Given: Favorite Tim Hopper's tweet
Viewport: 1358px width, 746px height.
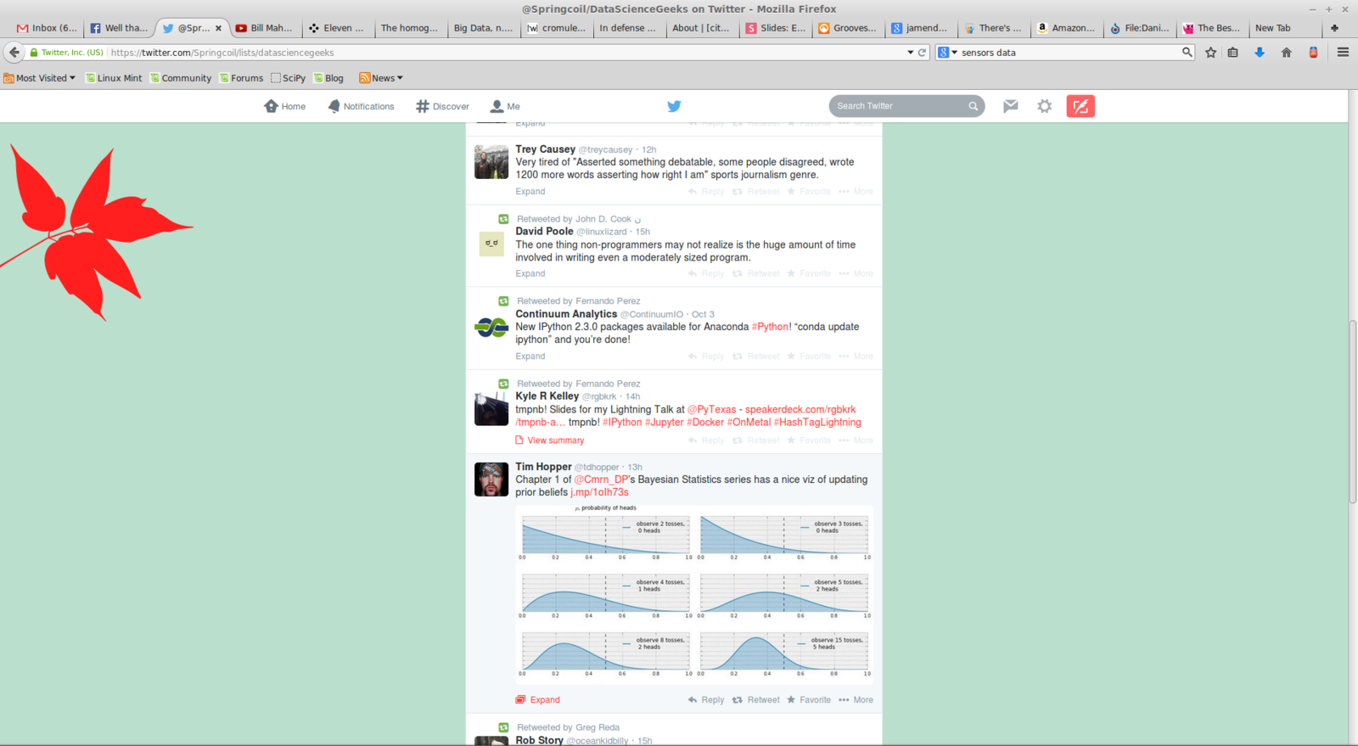Looking at the screenshot, I should [809, 700].
